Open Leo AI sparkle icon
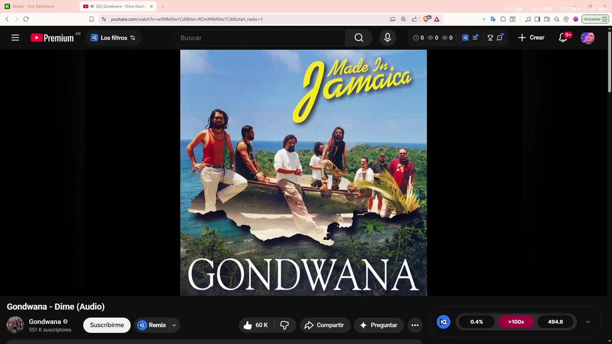This screenshot has width=612, height=344. tap(557, 19)
